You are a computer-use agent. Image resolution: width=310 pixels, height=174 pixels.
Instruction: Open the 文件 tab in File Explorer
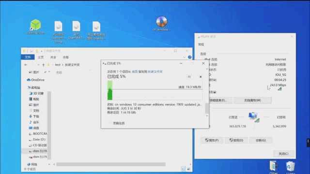(x=28, y=57)
